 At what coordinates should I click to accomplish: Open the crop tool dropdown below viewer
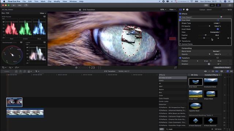point(4,68)
